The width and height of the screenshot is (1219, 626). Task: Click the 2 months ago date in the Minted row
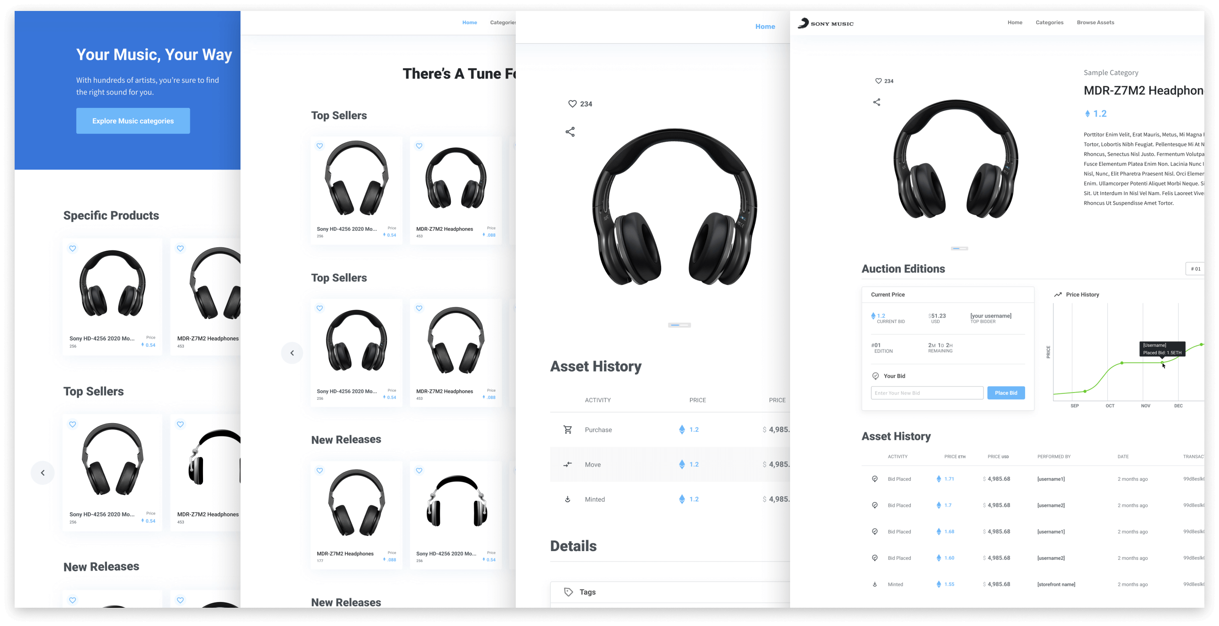coord(1133,584)
